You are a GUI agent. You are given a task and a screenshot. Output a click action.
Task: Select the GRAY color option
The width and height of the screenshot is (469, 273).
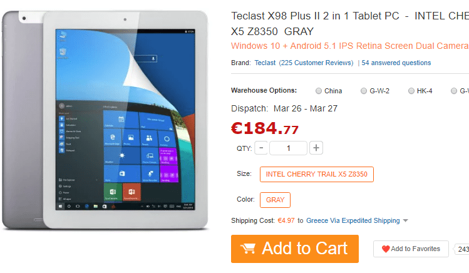pos(275,200)
